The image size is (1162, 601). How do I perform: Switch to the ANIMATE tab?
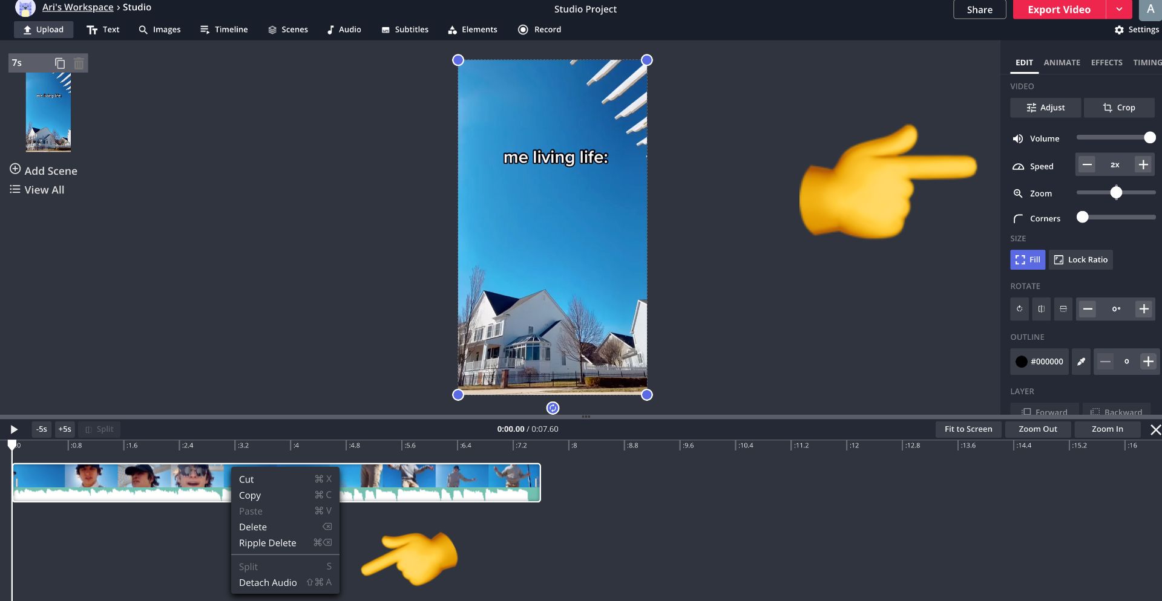click(x=1062, y=63)
